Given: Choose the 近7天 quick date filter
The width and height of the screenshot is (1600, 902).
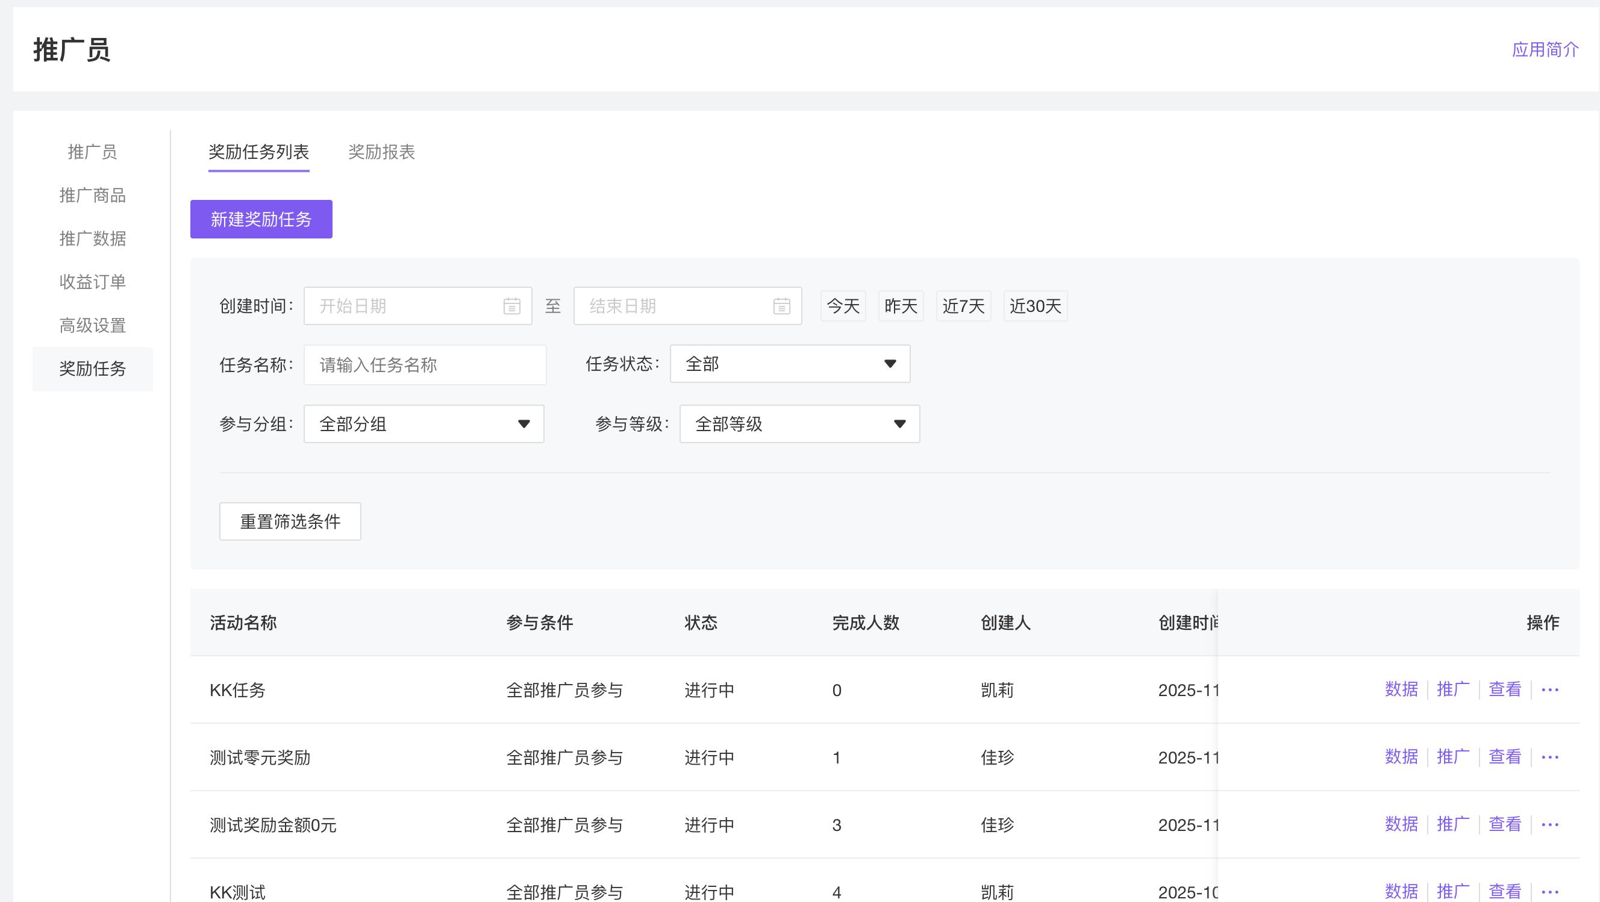Looking at the screenshot, I should 963,306.
